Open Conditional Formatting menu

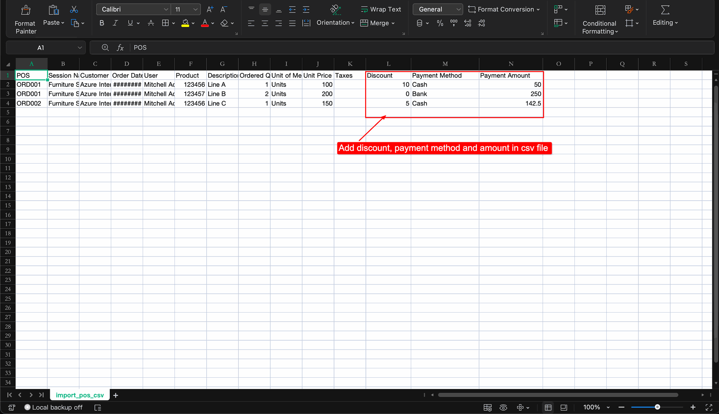click(600, 19)
